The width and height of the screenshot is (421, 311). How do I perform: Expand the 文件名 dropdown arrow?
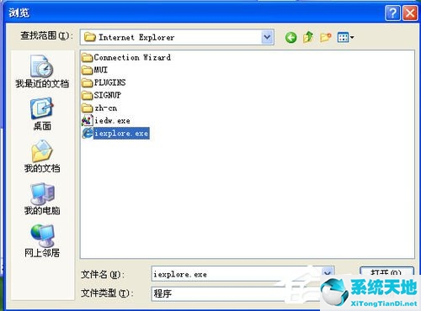pos(327,272)
